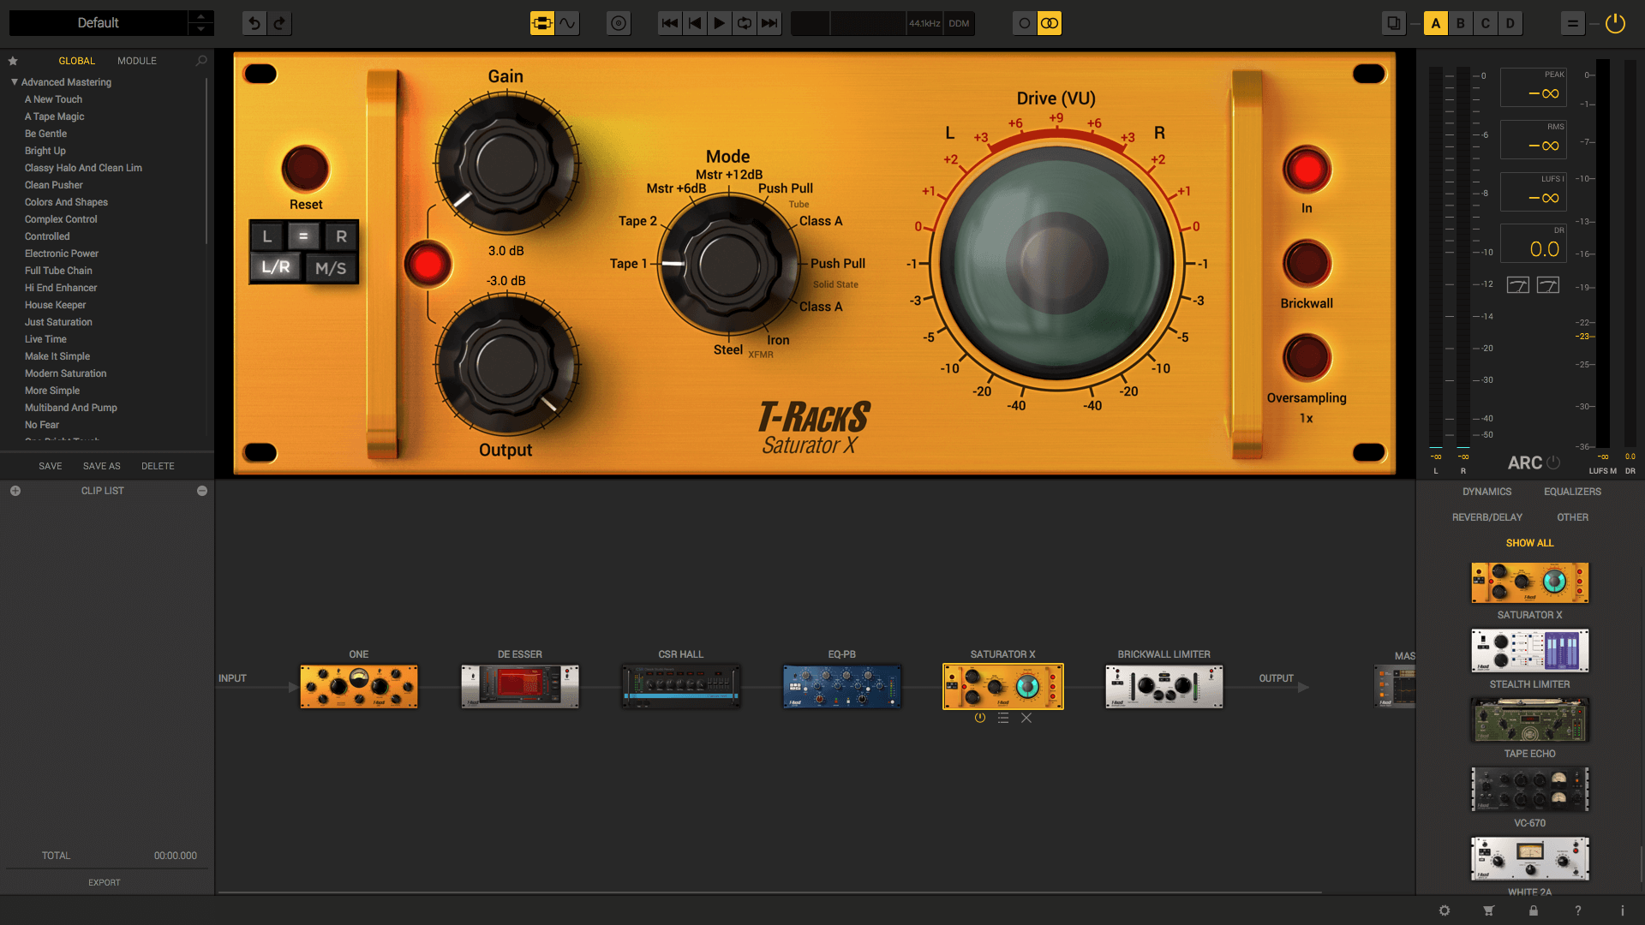Switch processing to M/S mode
Screen dimensions: 1645x925
click(x=331, y=268)
